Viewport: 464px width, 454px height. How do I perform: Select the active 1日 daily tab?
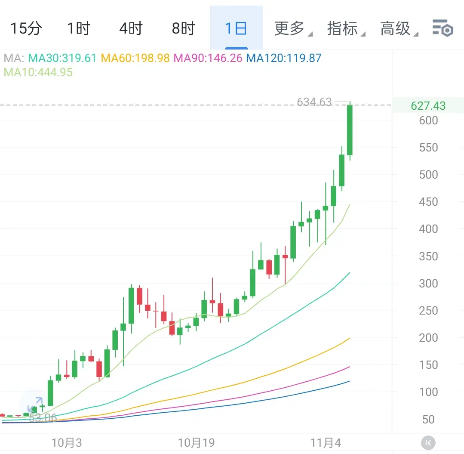click(237, 28)
